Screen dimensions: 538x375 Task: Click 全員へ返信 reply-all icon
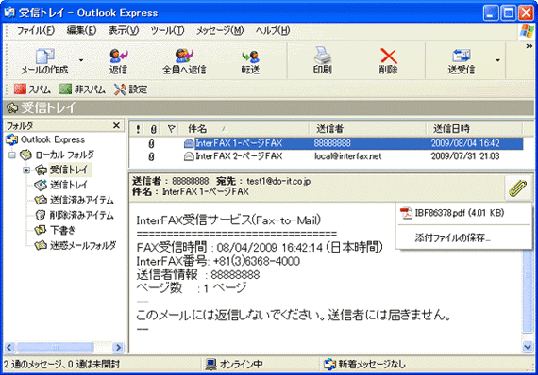coord(184,57)
